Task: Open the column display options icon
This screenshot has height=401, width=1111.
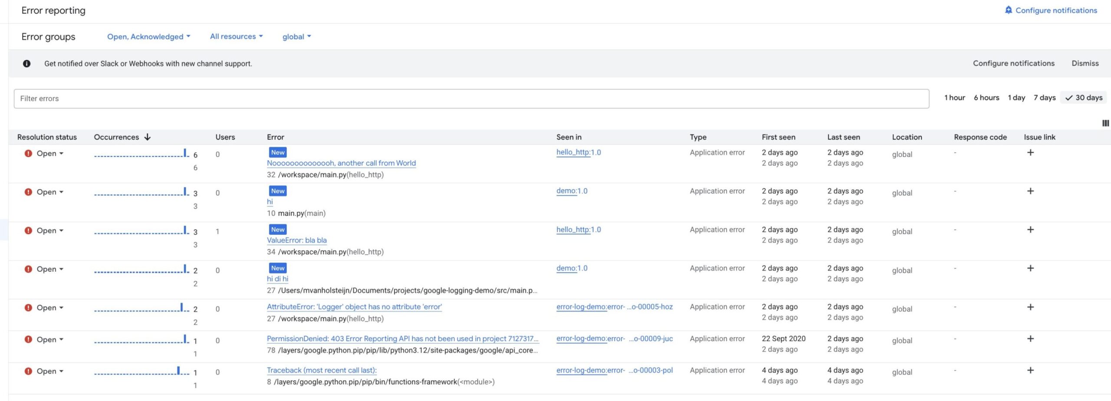Action: (x=1105, y=123)
